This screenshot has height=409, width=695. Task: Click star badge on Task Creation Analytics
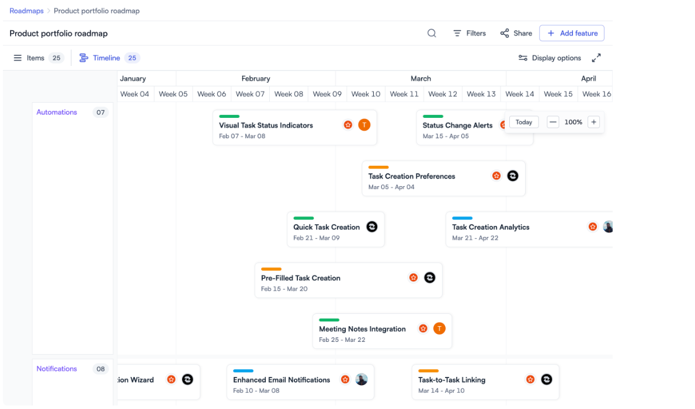pos(593,226)
